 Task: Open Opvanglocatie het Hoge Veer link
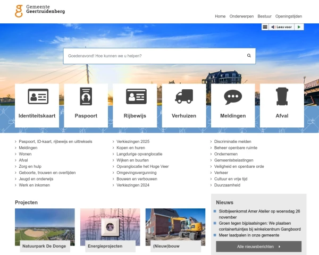142,166
